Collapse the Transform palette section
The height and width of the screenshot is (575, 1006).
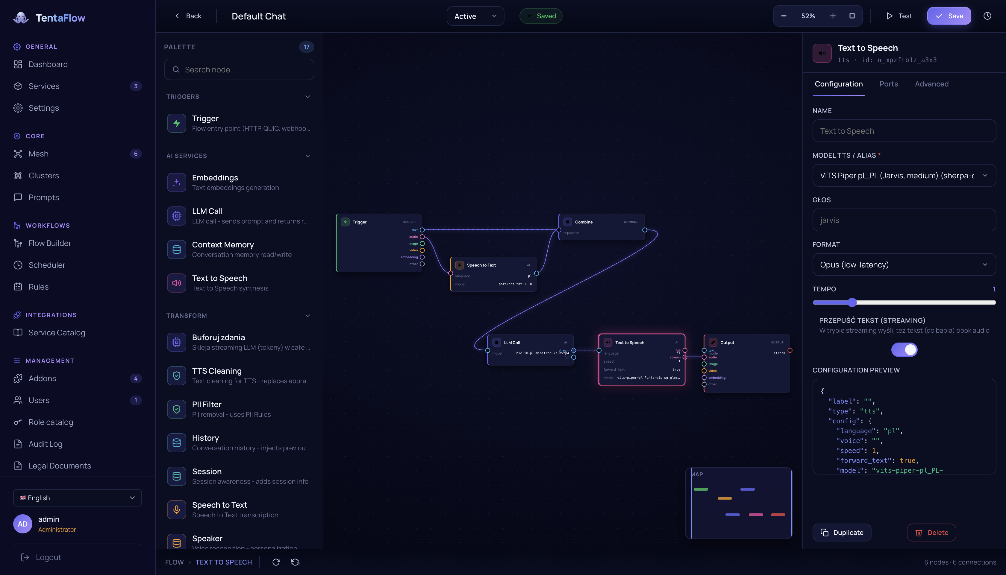(307, 316)
